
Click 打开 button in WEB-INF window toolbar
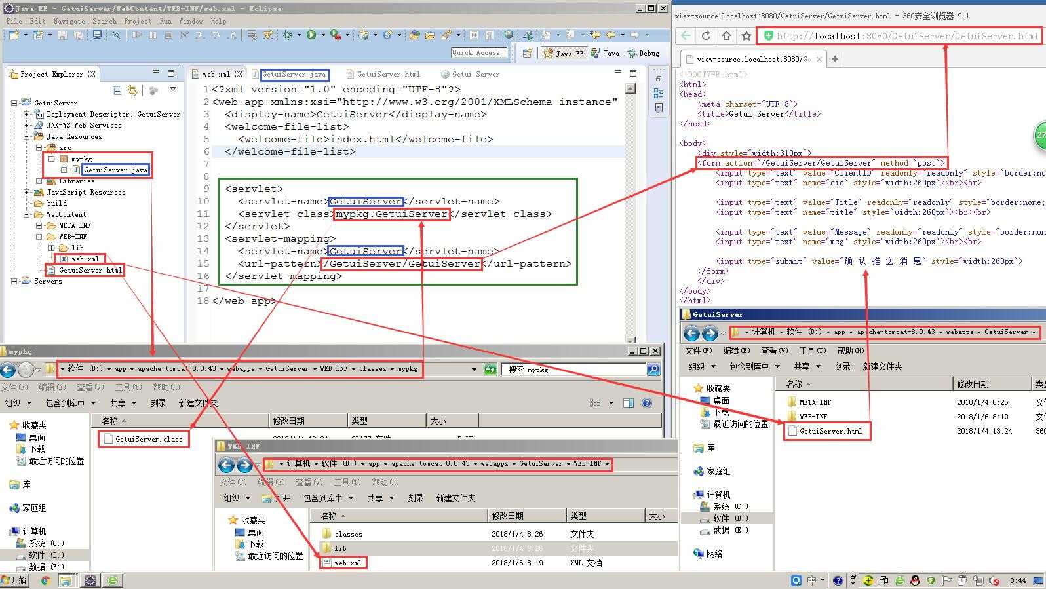[276, 498]
